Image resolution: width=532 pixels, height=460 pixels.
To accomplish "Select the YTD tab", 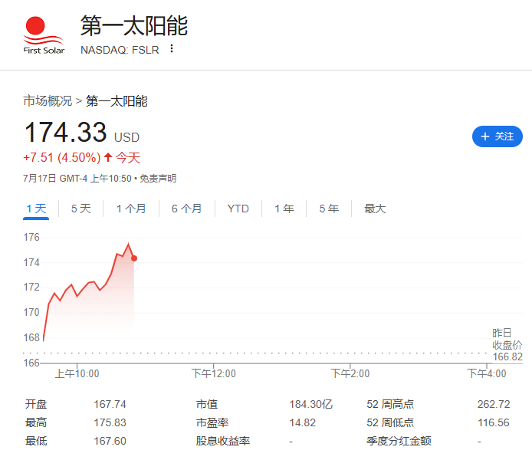I will 238,209.
